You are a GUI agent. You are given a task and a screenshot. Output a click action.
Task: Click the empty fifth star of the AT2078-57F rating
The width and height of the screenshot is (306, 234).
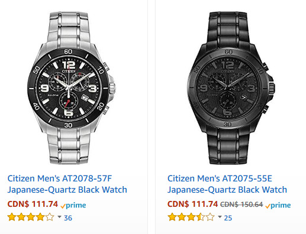50,217
